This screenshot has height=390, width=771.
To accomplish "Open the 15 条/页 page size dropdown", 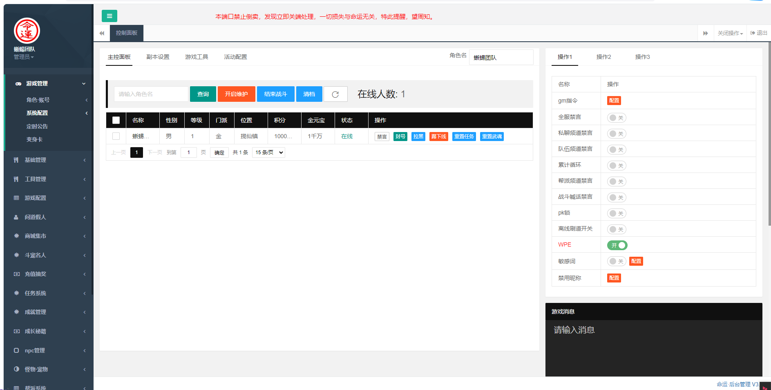I will coord(268,152).
